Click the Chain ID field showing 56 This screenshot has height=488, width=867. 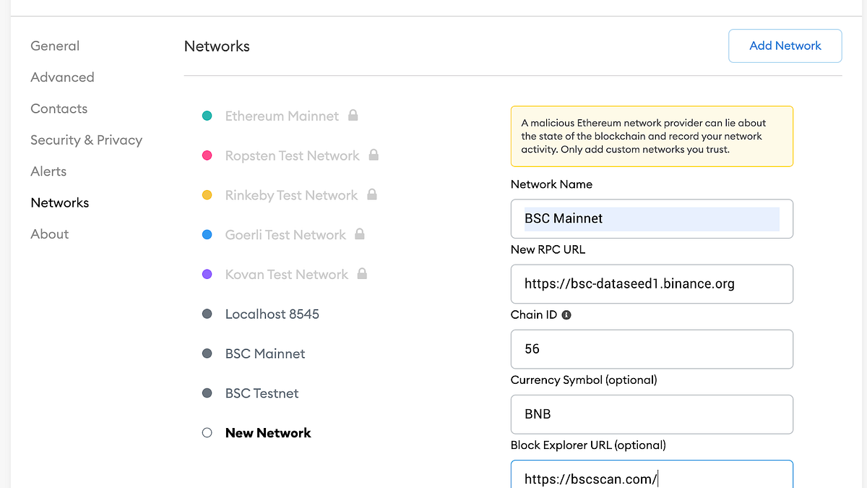(652, 349)
